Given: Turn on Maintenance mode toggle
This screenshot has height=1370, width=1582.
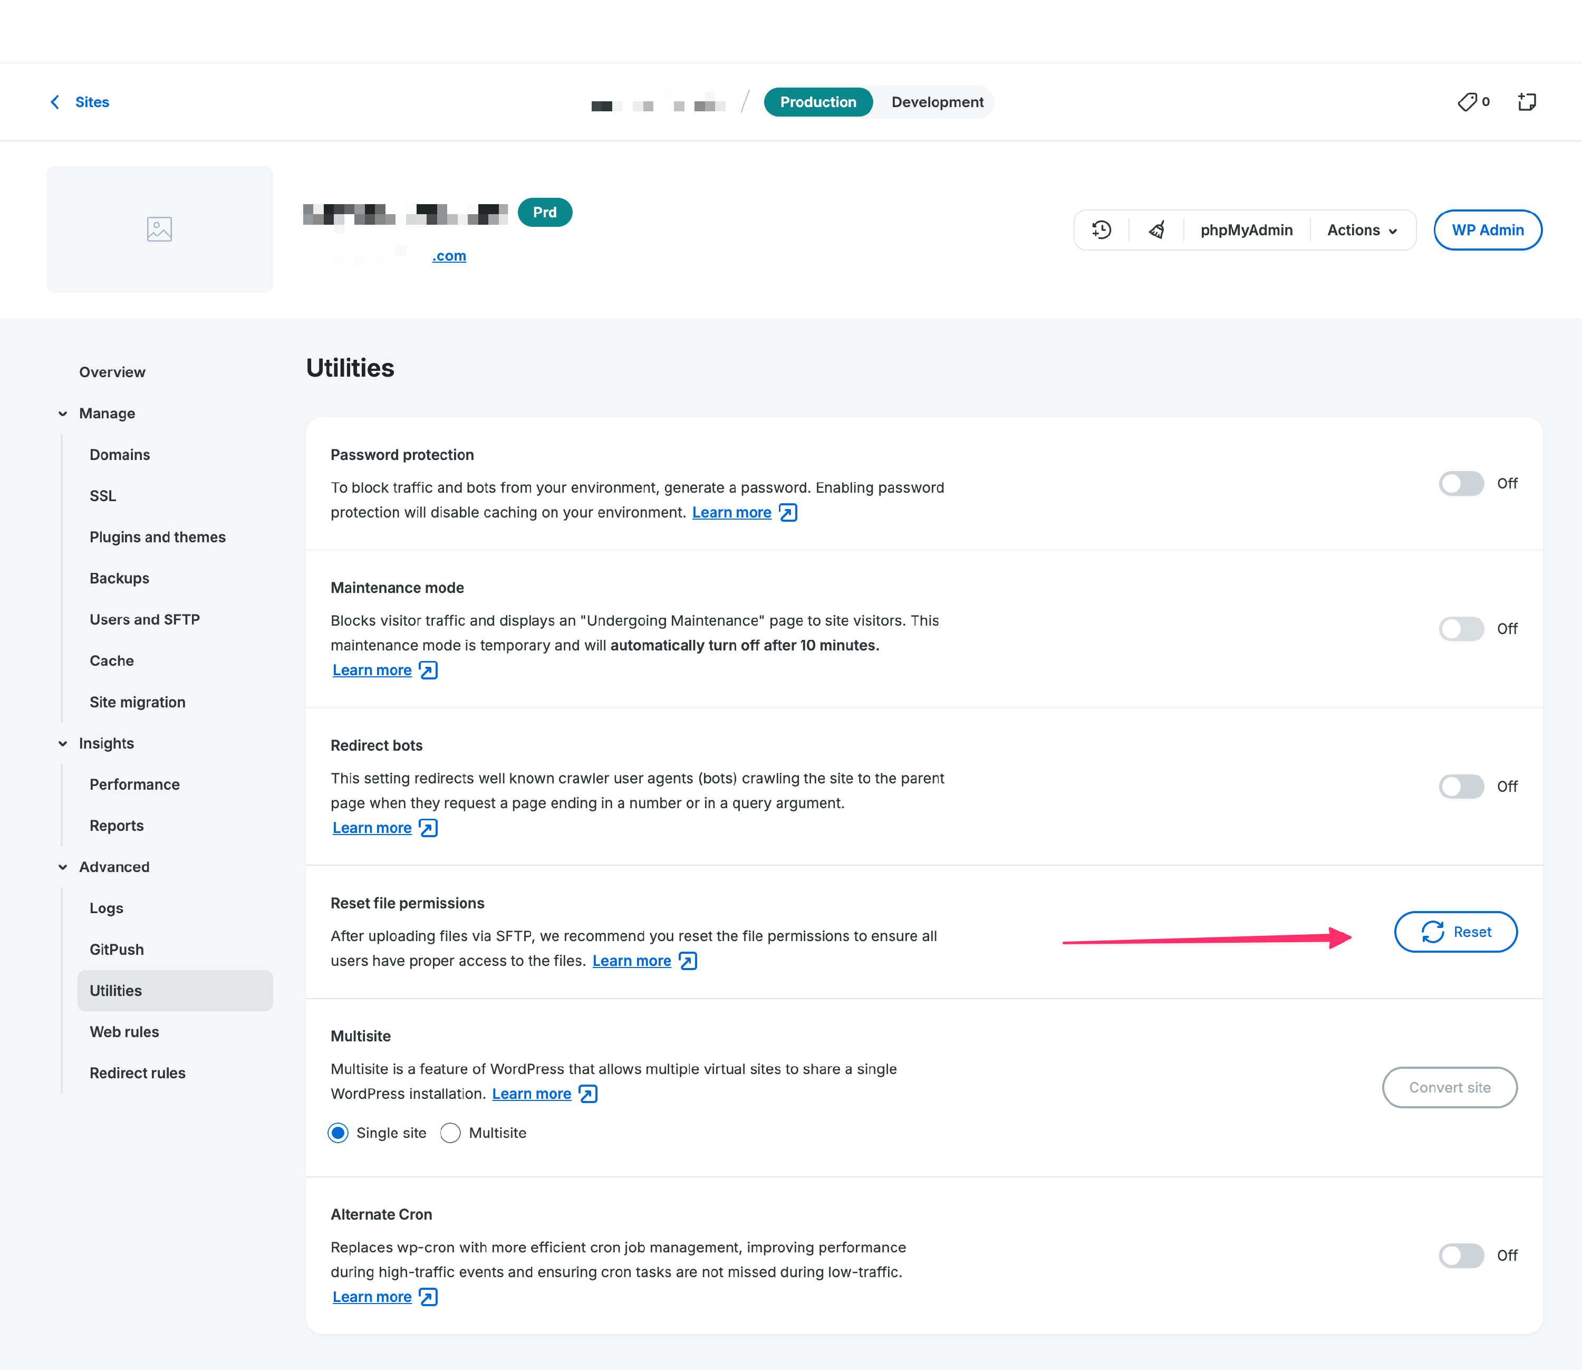Looking at the screenshot, I should (1461, 628).
